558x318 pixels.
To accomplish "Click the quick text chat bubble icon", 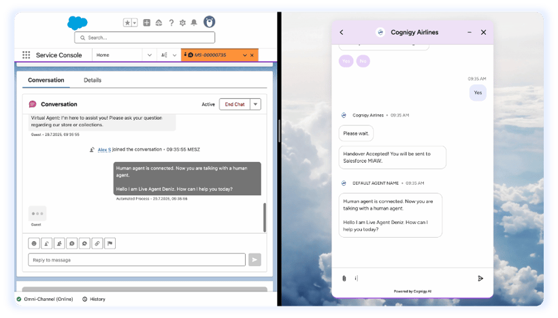I will point(72,244).
